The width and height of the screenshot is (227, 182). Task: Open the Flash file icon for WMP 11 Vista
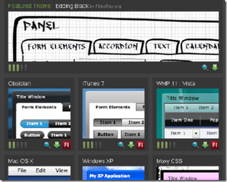pyautogui.click(x=215, y=145)
